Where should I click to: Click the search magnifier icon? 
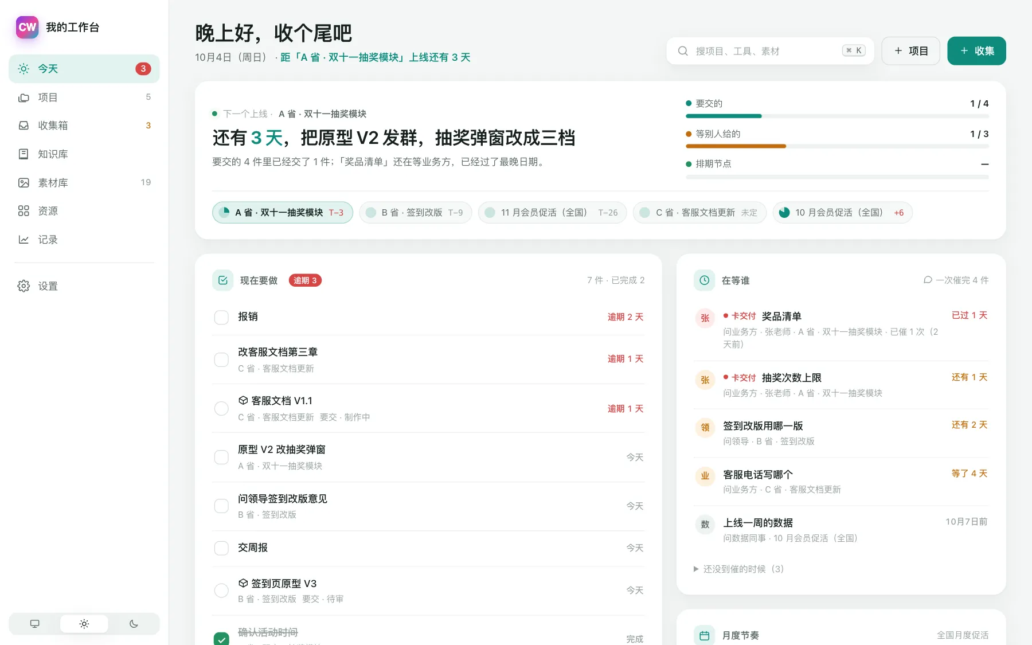point(683,51)
